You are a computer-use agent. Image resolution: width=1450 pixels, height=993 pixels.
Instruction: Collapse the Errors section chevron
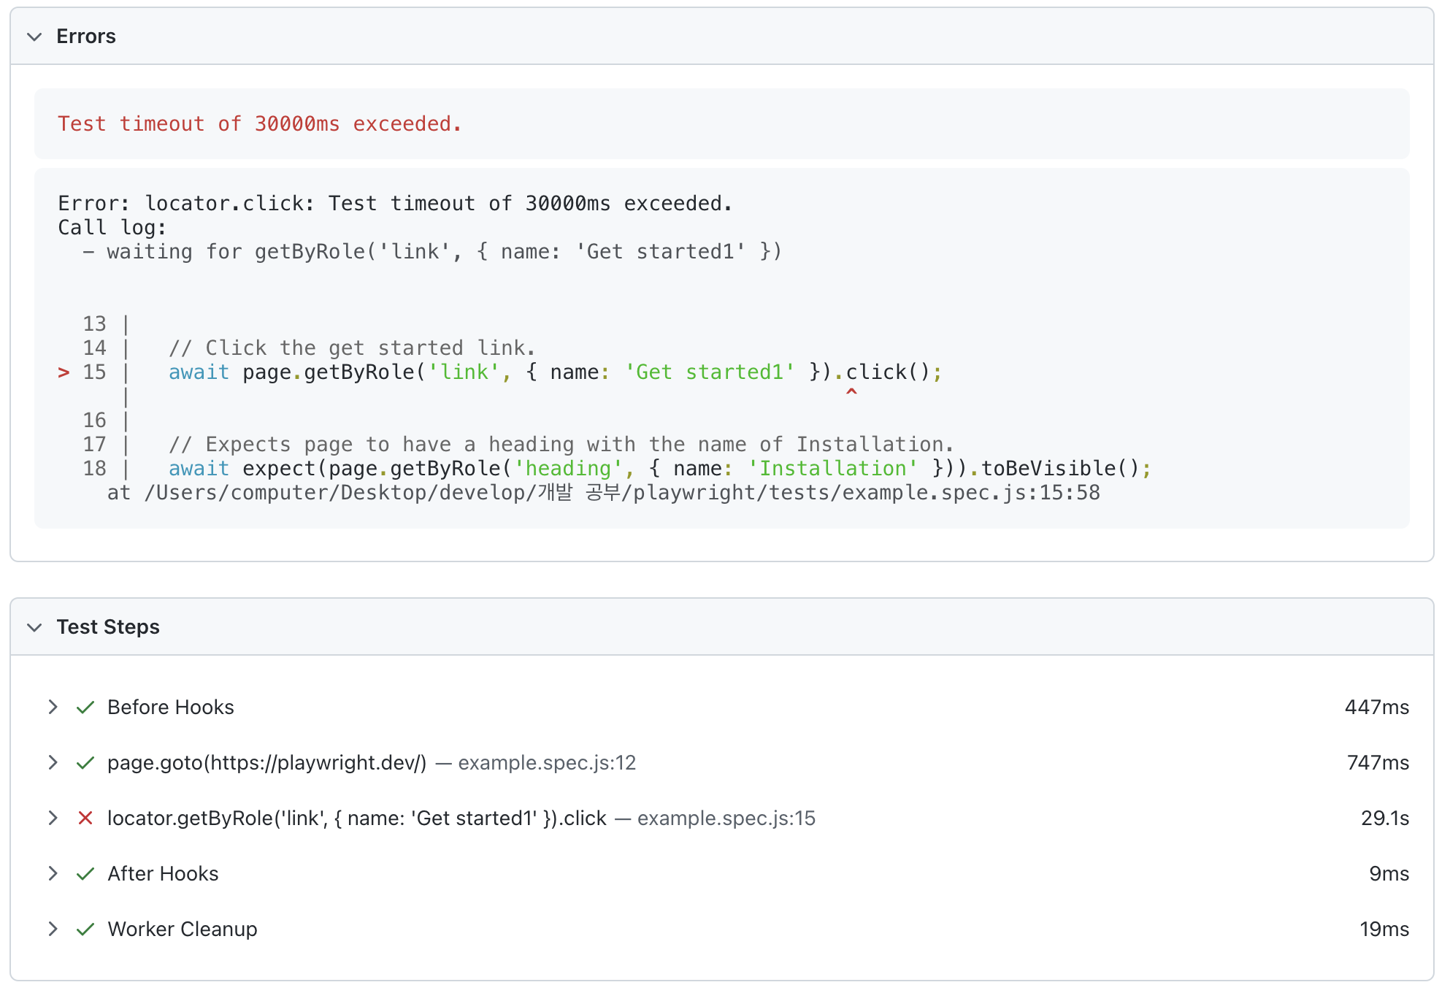click(x=34, y=37)
